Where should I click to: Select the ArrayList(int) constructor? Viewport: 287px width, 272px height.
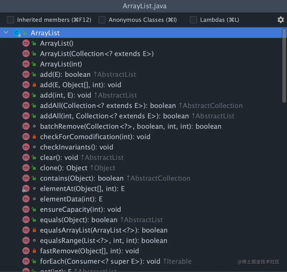(61, 64)
